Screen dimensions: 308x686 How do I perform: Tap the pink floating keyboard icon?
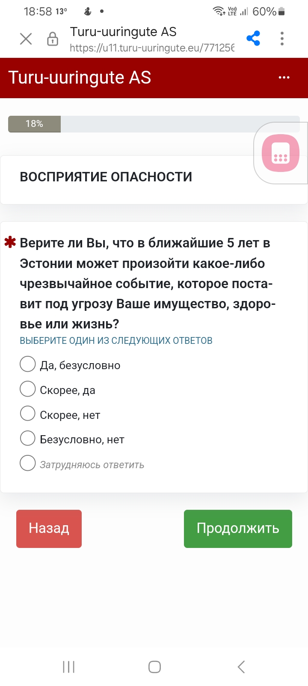(281, 153)
